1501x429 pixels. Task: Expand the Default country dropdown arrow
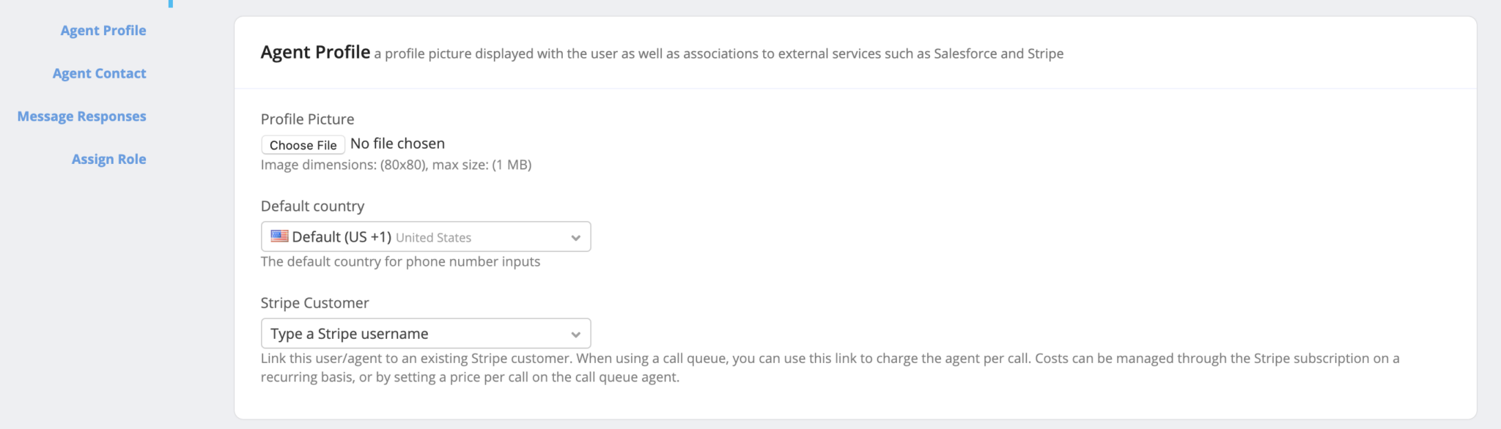pyautogui.click(x=575, y=237)
